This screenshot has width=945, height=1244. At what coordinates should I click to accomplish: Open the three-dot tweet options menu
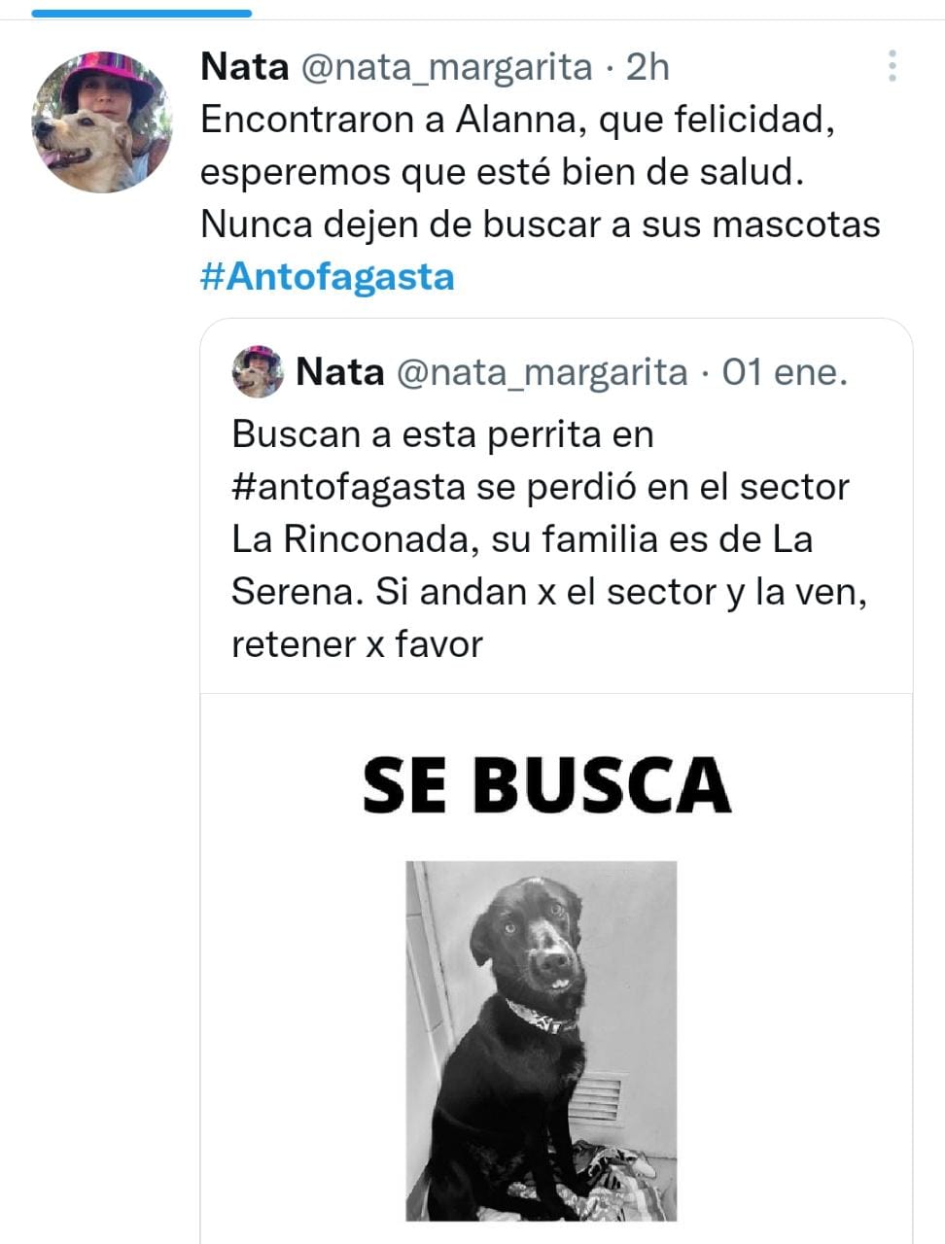click(x=892, y=65)
